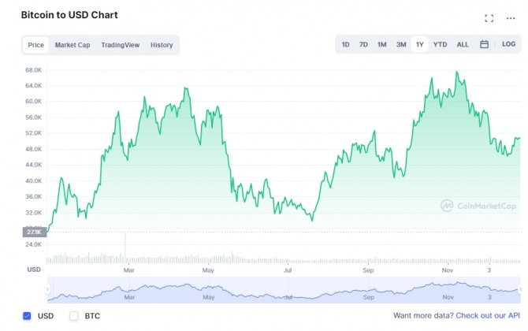The height and width of the screenshot is (331, 528).
Task: Enable the BTC checkbox
Action: [x=74, y=316]
